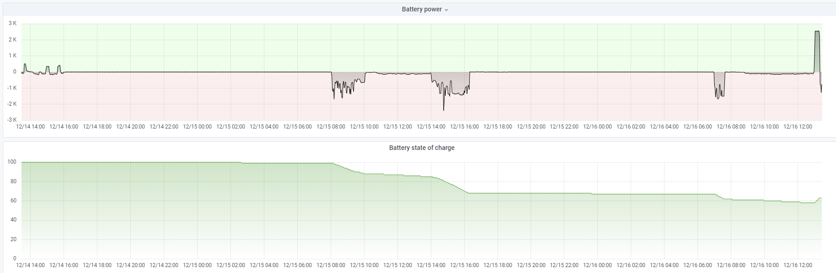Click 12/15 00:00 on state of charge time axis
This screenshot has height=273, width=836.
[x=197, y=265]
